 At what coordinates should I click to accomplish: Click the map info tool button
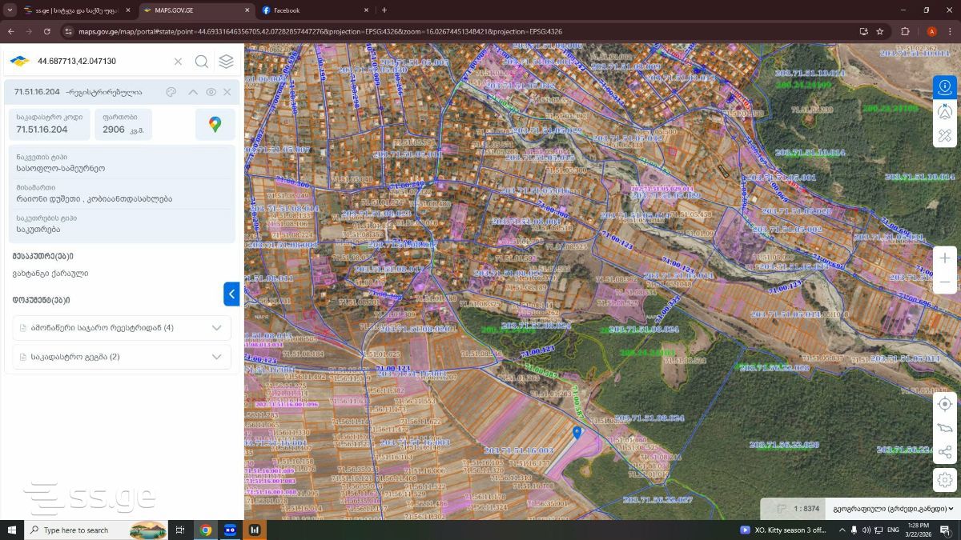pos(945,87)
